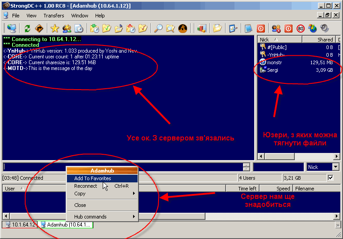The image size is (343, 239).
Task: Open the Nick filter dropdown
Action: pyautogui.click(x=335, y=167)
